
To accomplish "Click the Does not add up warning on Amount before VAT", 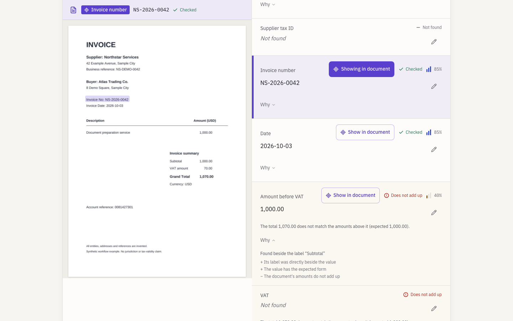I will click(403, 195).
